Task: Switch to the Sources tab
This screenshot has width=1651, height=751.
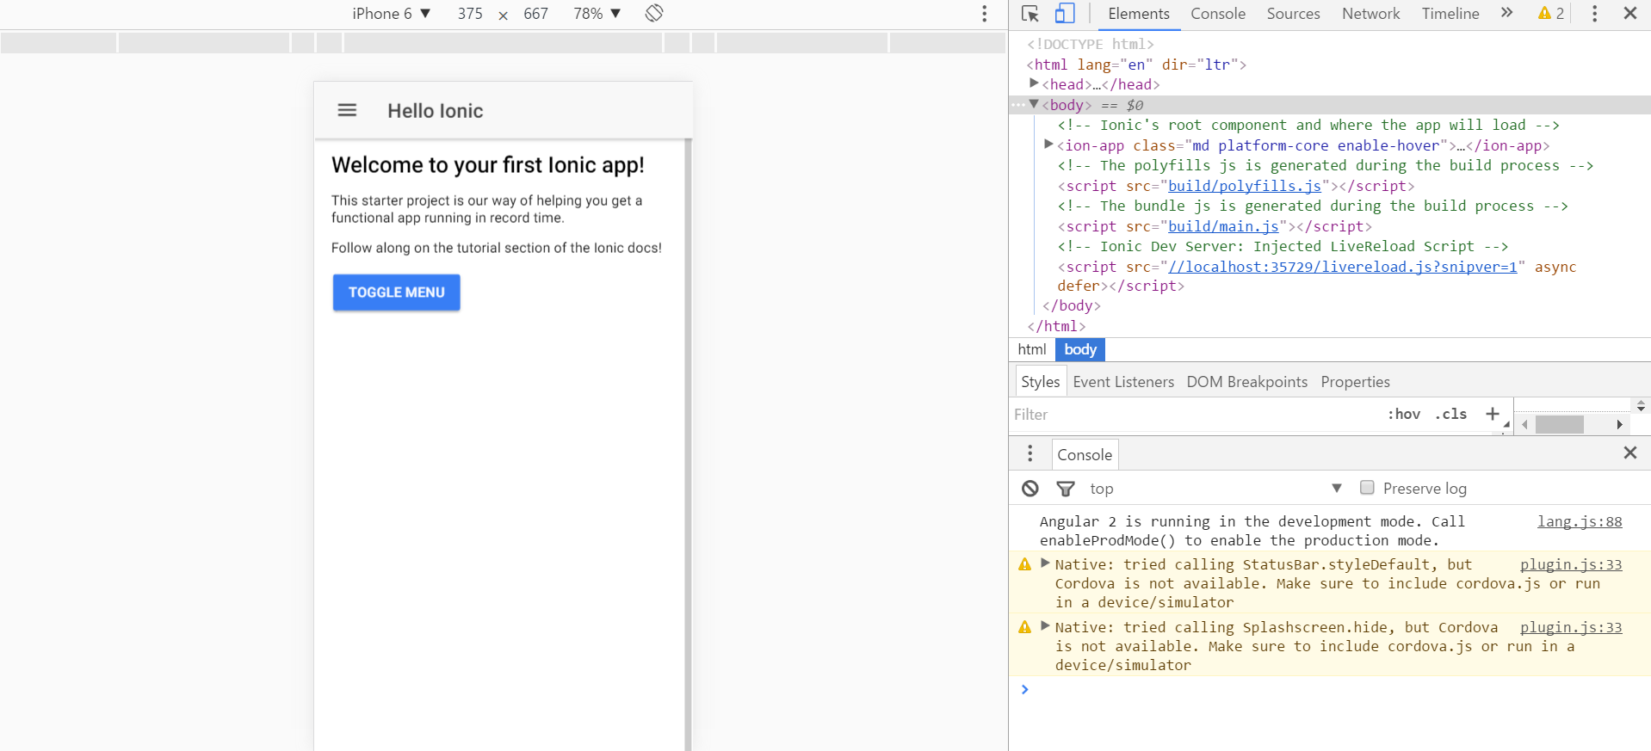Action: [1293, 14]
